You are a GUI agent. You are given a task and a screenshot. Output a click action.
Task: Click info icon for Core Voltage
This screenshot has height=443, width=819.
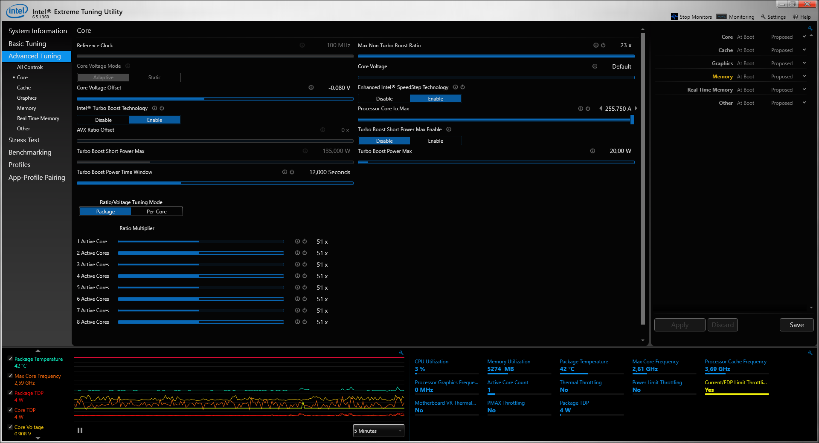pos(595,66)
